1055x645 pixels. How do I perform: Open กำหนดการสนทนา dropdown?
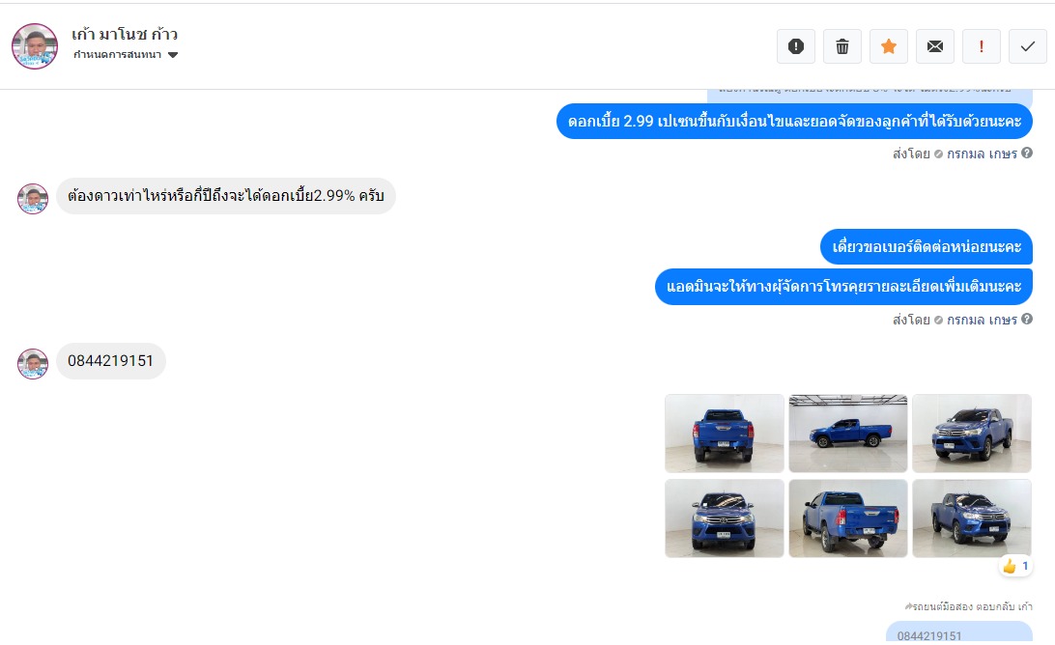pos(126,54)
